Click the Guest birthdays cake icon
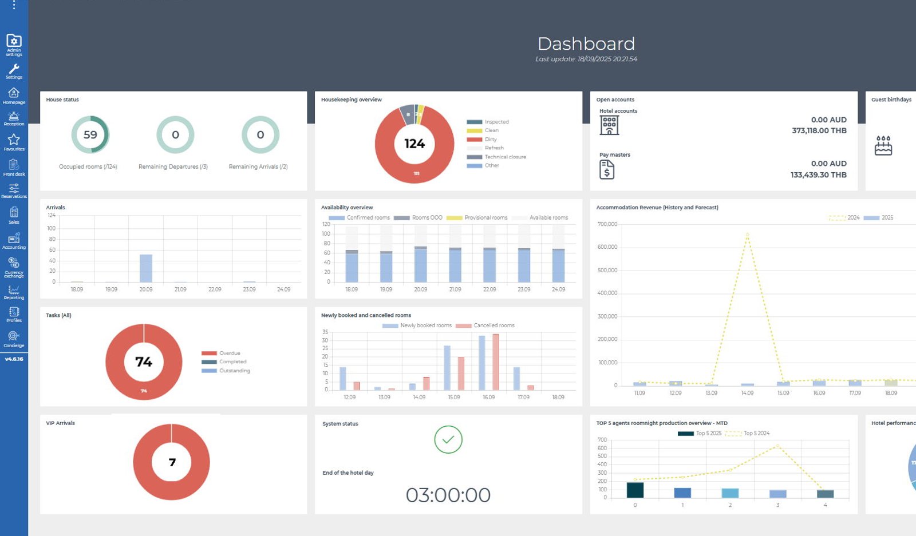The image size is (916, 536). (x=883, y=146)
